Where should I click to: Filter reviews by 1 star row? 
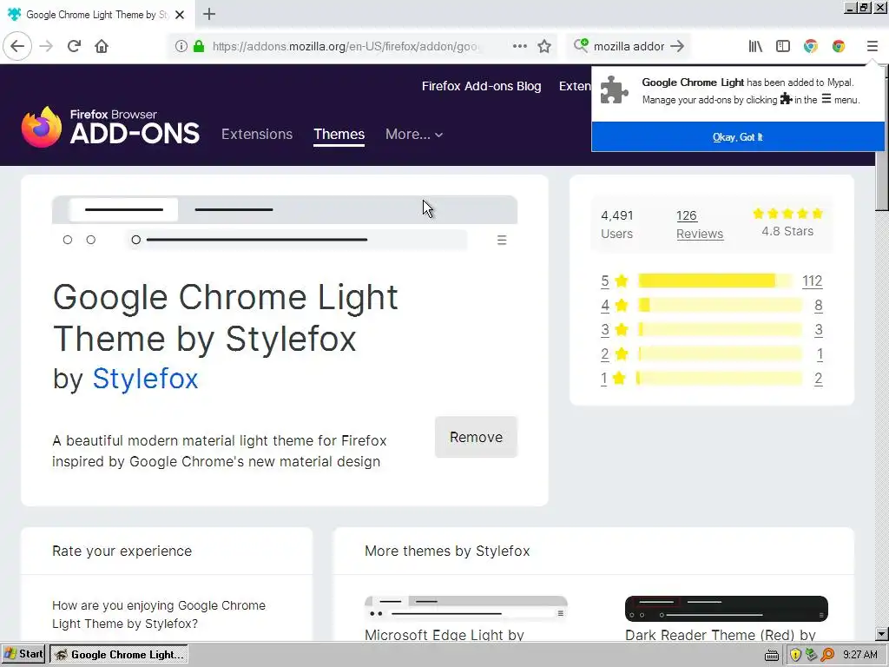pyautogui.click(x=712, y=379)
